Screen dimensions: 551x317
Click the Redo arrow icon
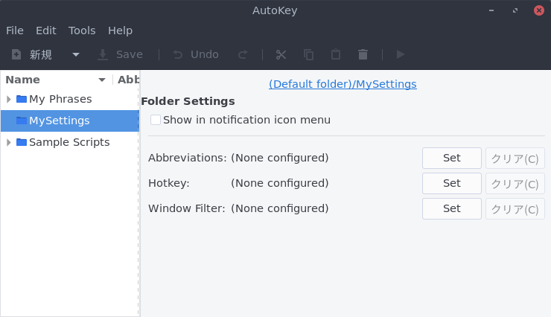pos(243,54)
